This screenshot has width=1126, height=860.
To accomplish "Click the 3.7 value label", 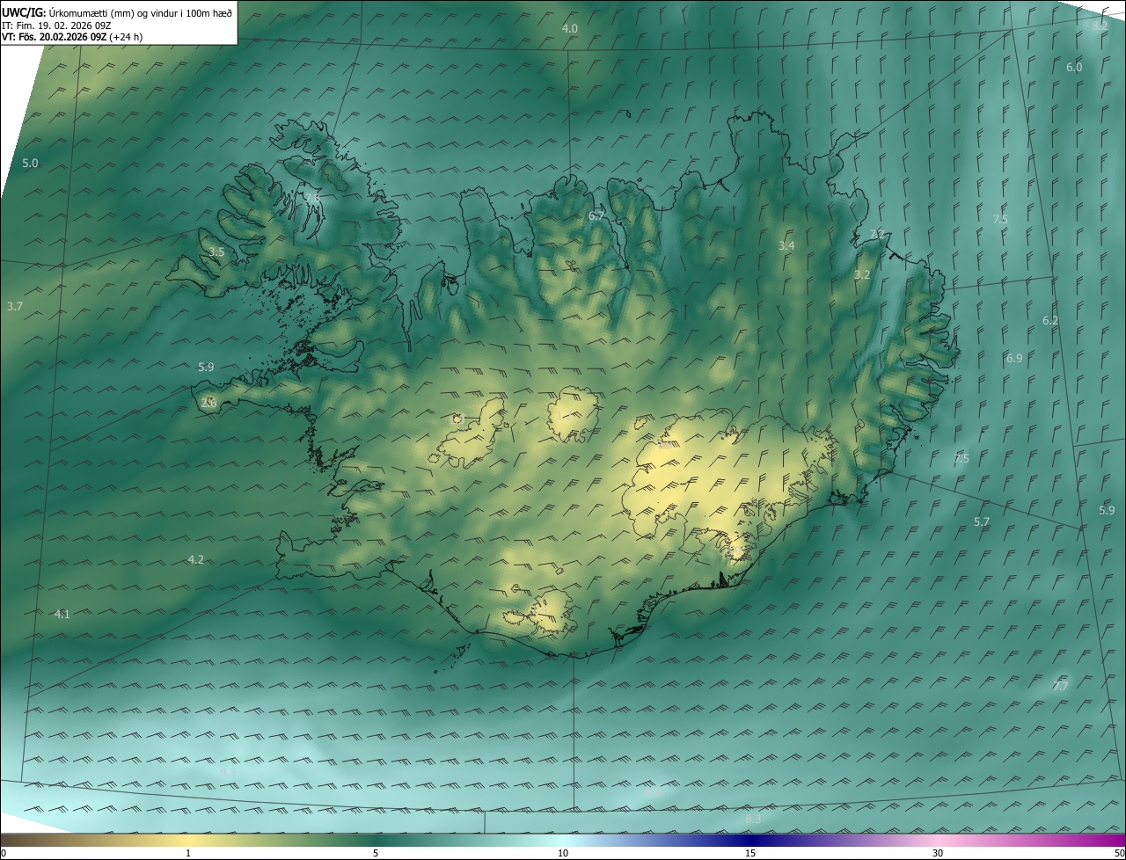I will pos(14,307).
